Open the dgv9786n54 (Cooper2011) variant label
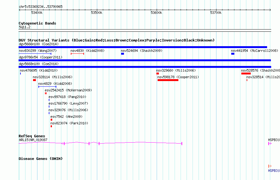 click(41, 57)
